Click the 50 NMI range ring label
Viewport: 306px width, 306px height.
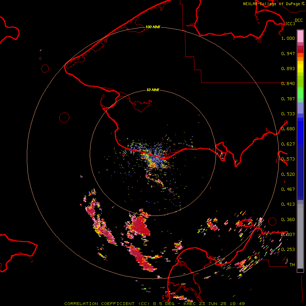tap(153, 90)
